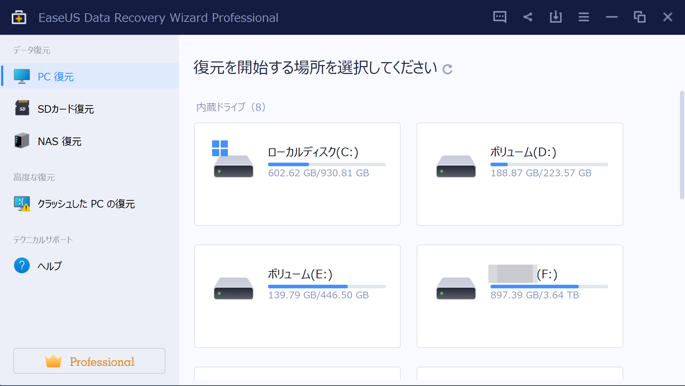Click the Professional upgrade button

pyautogui.click(x=89, y=361)
